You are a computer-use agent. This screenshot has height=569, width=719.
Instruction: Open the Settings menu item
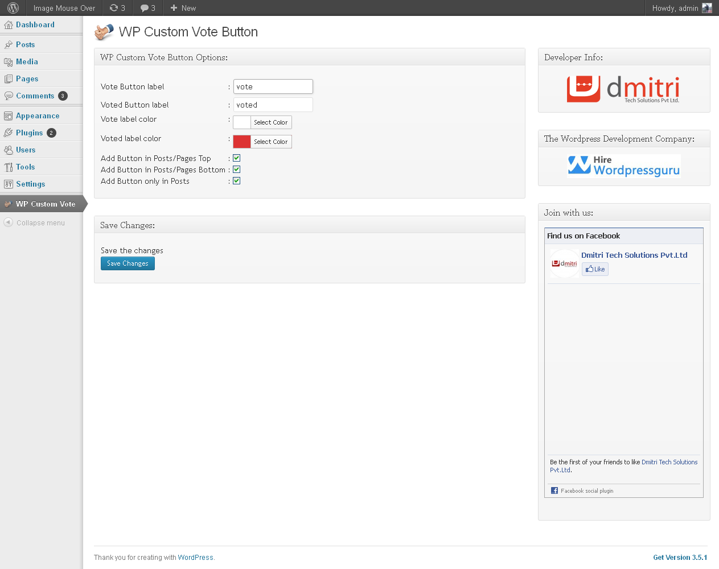pyautogui.click(x=31, y=184)
